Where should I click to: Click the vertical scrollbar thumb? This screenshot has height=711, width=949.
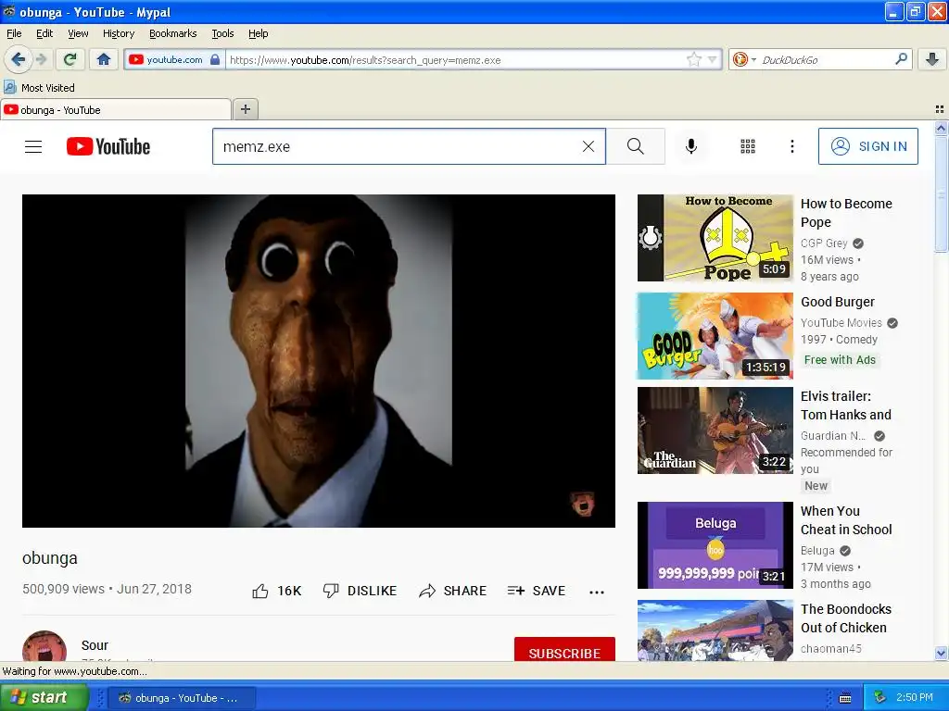tap(941, 193)
